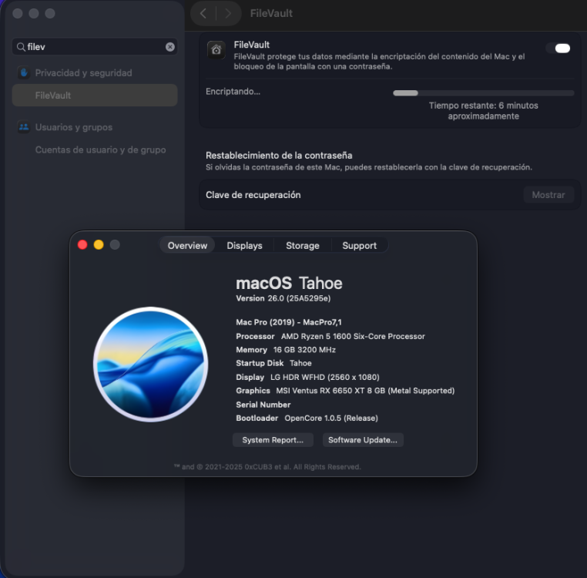Click the macOS Tahoe title text
This screenshot has width=587, height=578.
(289, 283)
